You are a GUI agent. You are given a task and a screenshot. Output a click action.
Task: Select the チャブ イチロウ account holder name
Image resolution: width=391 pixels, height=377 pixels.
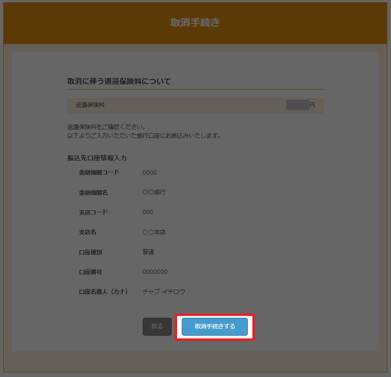pyautogui.click(x=163, y=292)
